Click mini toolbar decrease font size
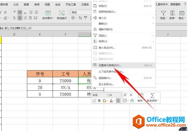This screenshot has width=188, height=131. pyautogui.click(x=131, y=95)
